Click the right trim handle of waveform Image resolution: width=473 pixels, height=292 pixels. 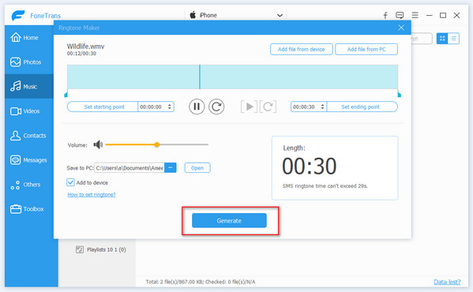pyautogui.click(x=399, y=95)
